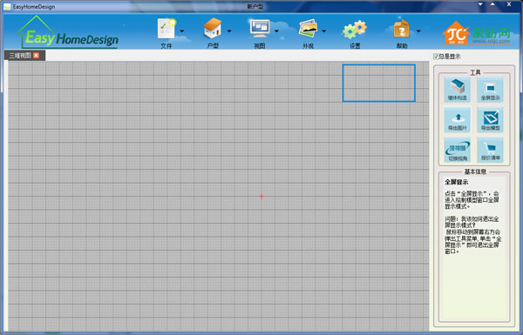This screenshot has width=523, height=335.
Task: Activate the 全屏显示 fullscreen display tool
Action: tap(490, 90)
